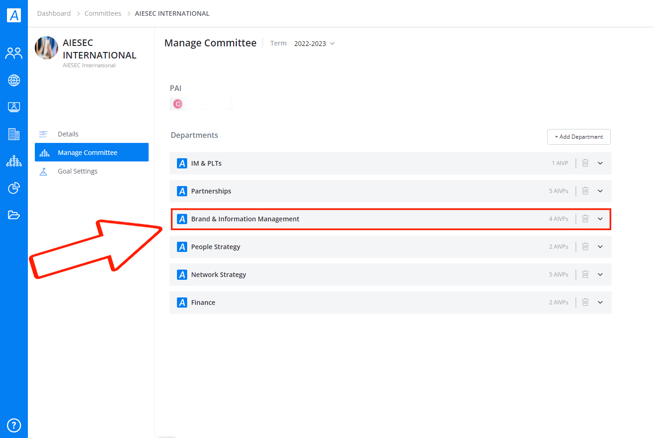
Task: Open the People icon in sidebar
Action: [x=14, y=53]
